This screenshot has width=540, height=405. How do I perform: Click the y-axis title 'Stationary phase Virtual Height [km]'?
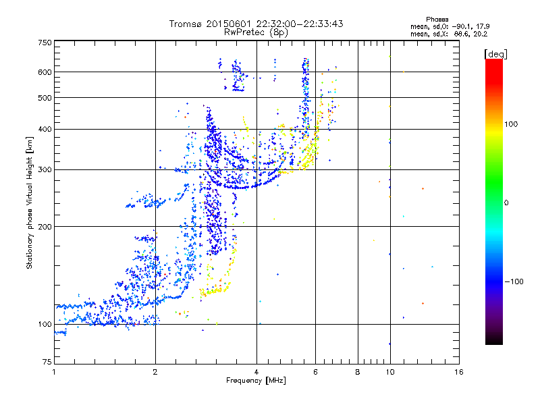tap(30, 202)
